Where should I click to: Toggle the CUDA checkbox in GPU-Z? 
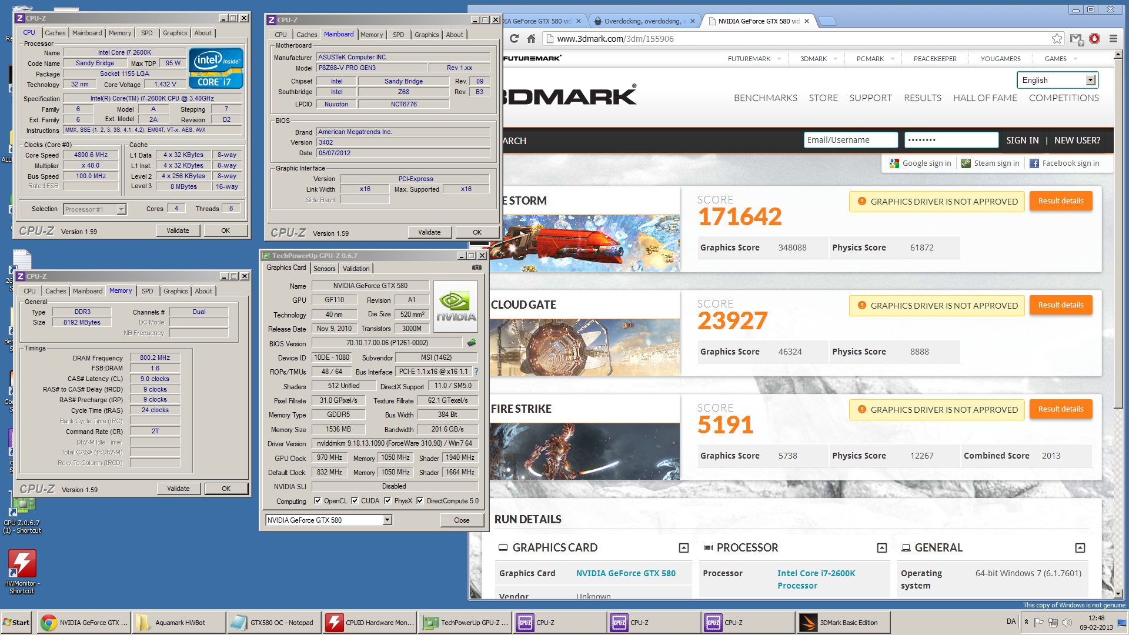pyautogui.click(x=355, y=501)
